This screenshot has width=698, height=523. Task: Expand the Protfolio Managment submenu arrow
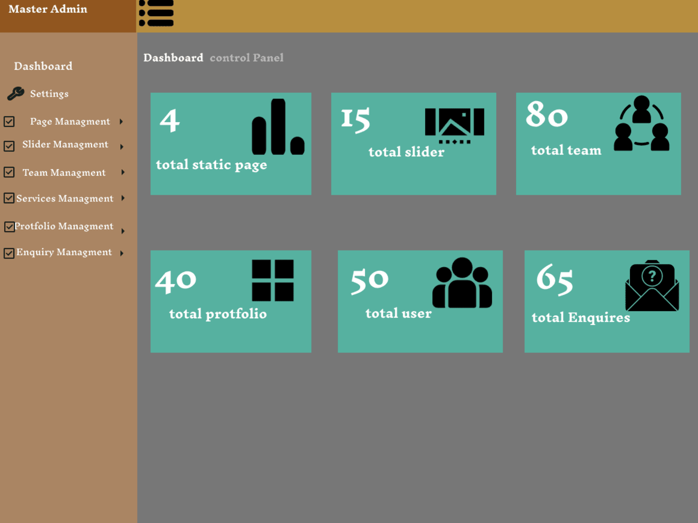pyautogui.click(x=123, y=231)
